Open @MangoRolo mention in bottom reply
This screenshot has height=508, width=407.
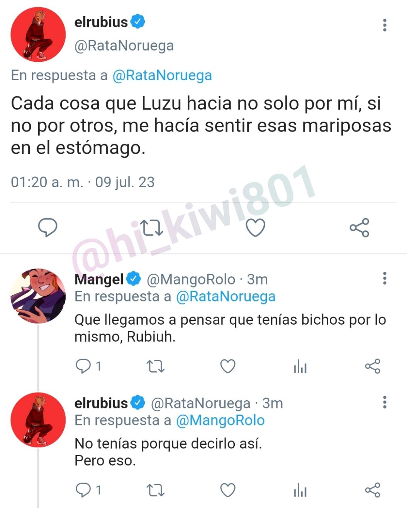click(220, 420)
